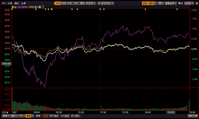
Task: Switch to the 周线 weekly chart
Action: click(x=82, y=3)
